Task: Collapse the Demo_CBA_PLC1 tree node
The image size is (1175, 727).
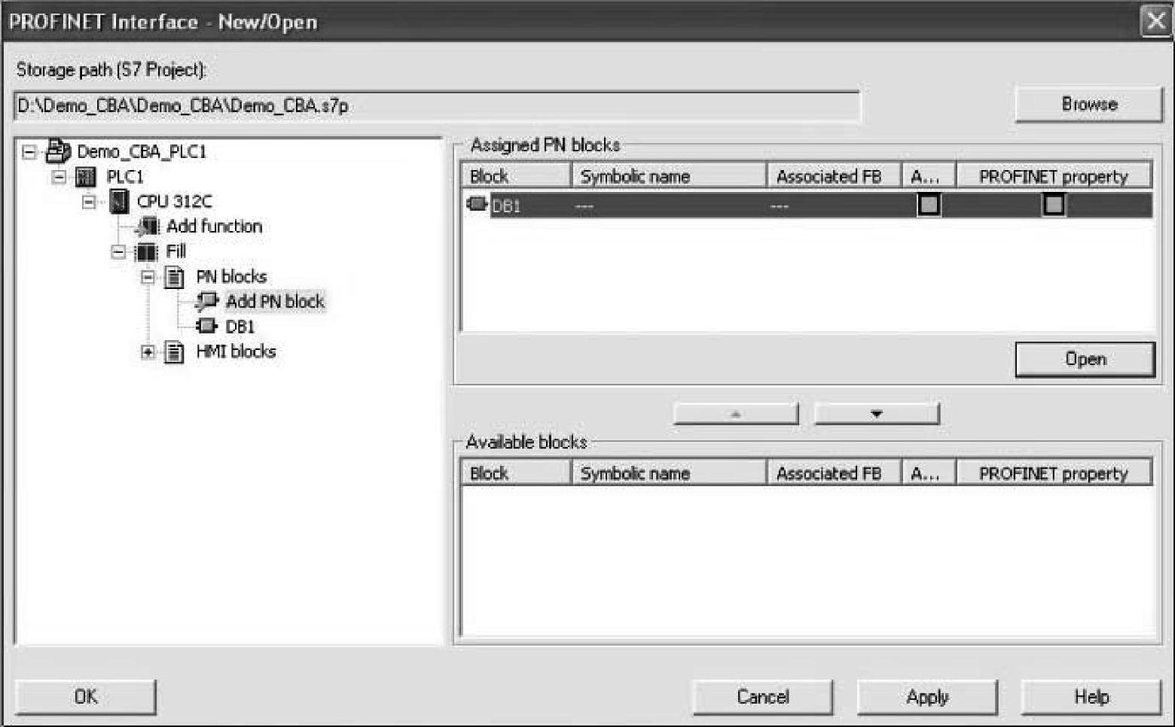Action: pos(29,152)
